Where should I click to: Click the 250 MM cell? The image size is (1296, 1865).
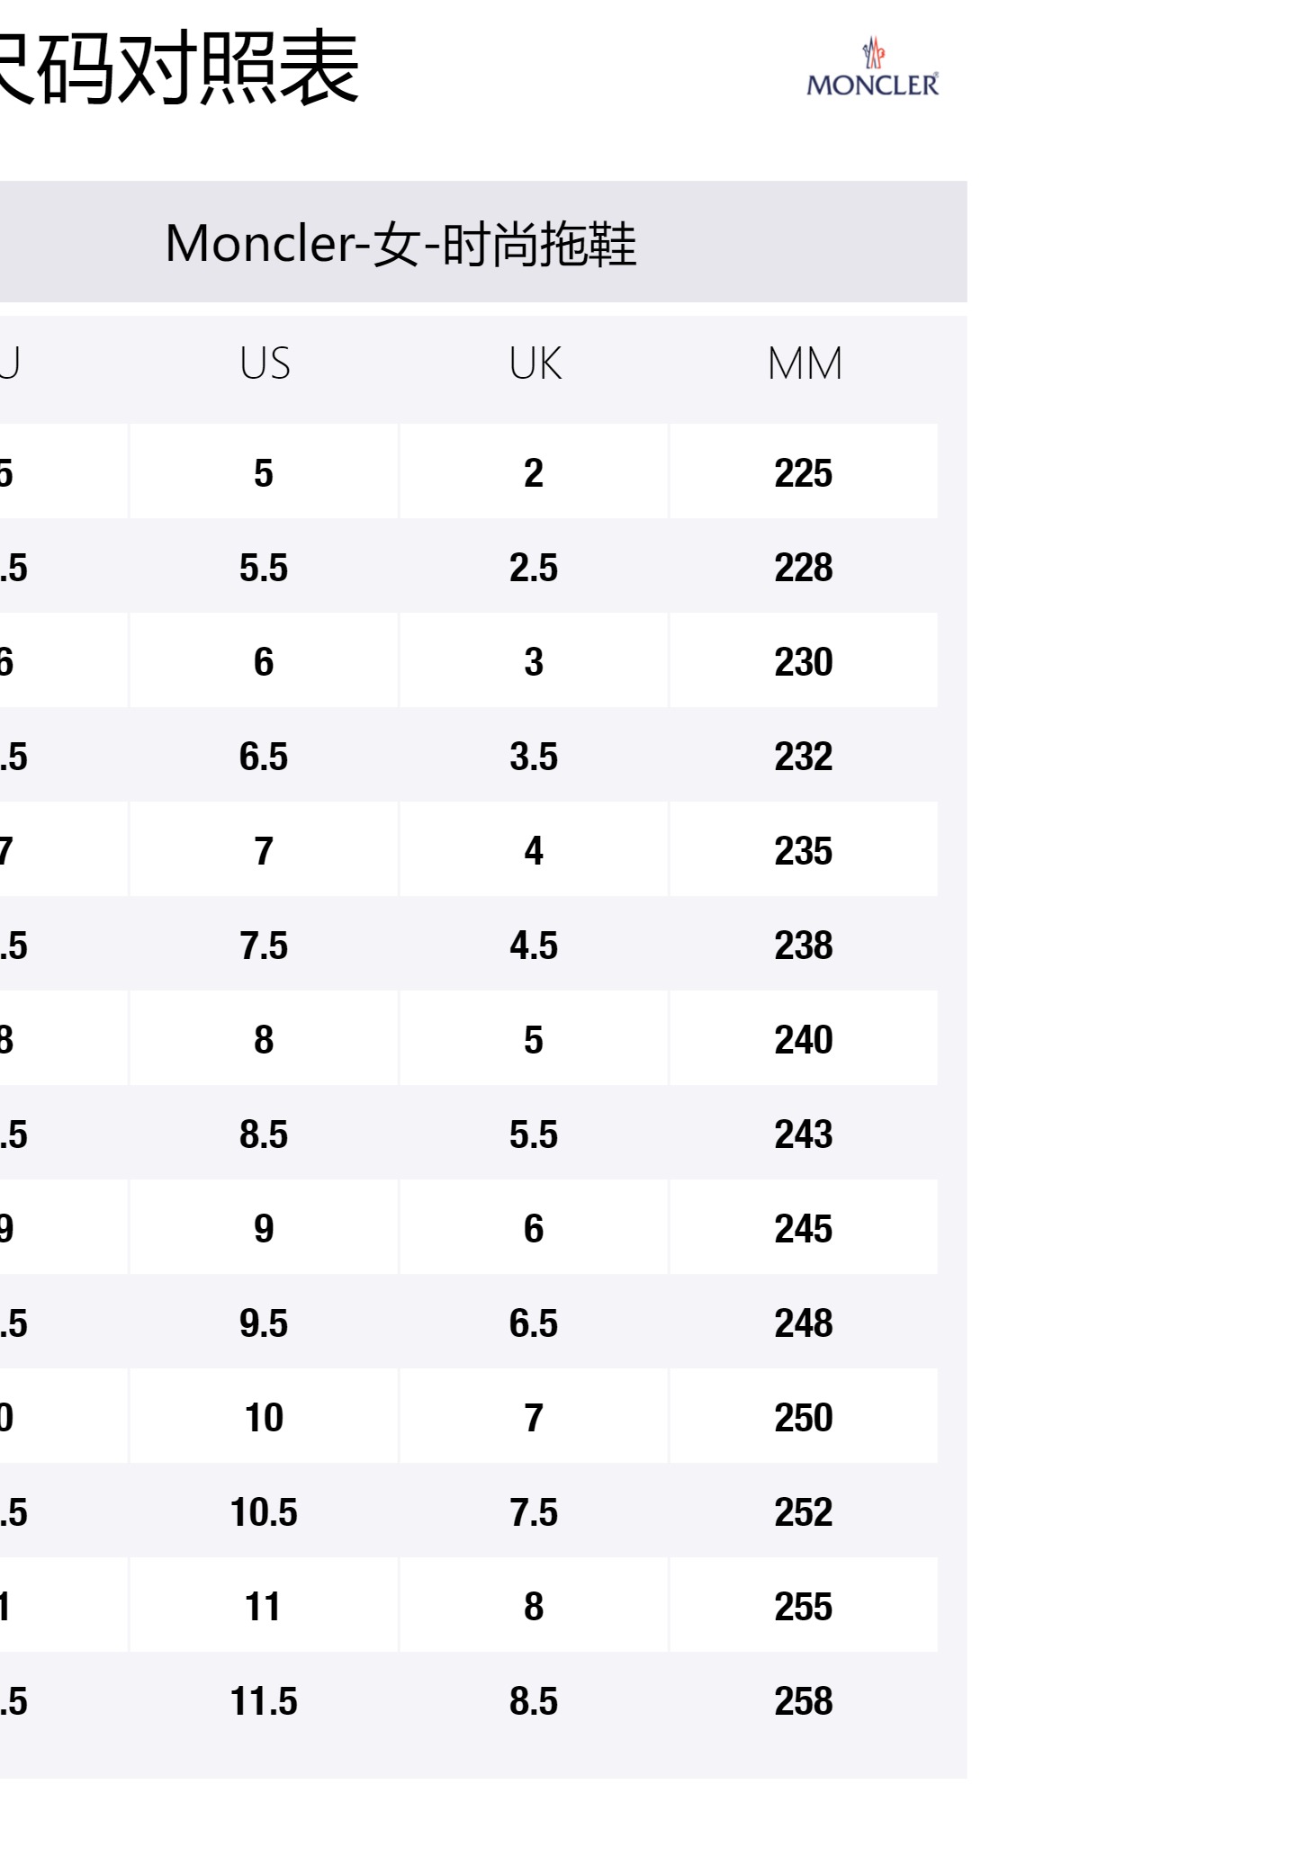click(804, 1418)
